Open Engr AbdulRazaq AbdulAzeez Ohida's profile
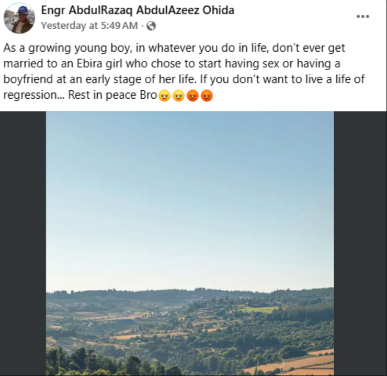387x376 pixels. [x=137, y=10]
